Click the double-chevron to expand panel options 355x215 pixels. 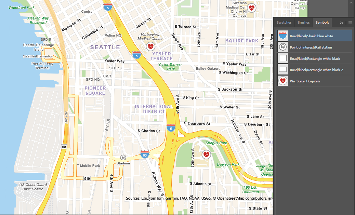[341, 23]
